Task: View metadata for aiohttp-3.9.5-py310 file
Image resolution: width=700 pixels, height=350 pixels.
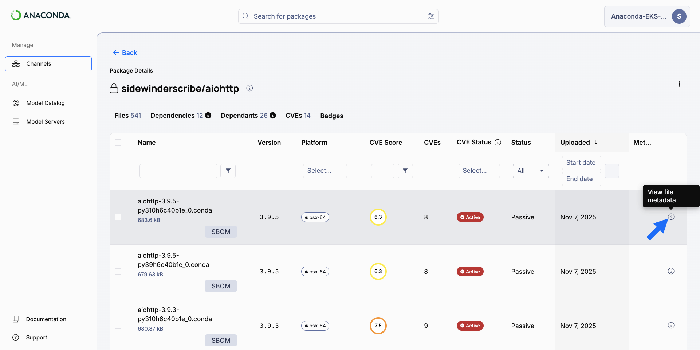Action: point(671,217)
